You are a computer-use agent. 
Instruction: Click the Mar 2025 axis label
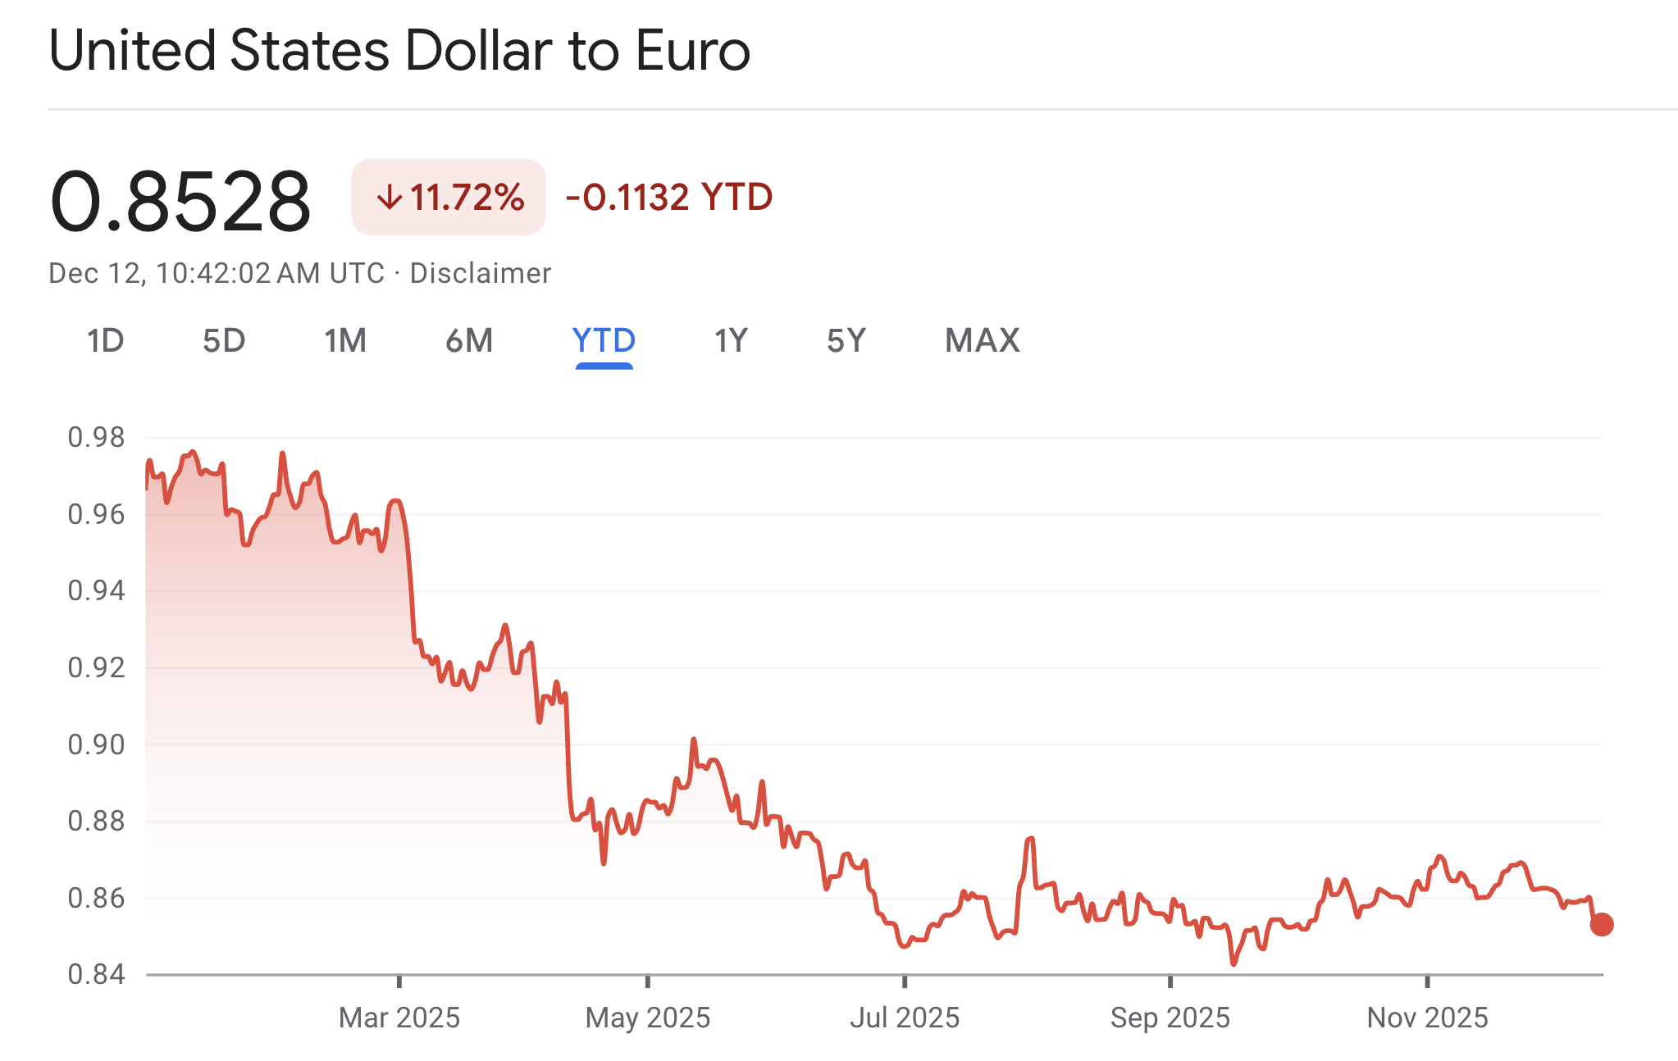[x=399, y=1018]
